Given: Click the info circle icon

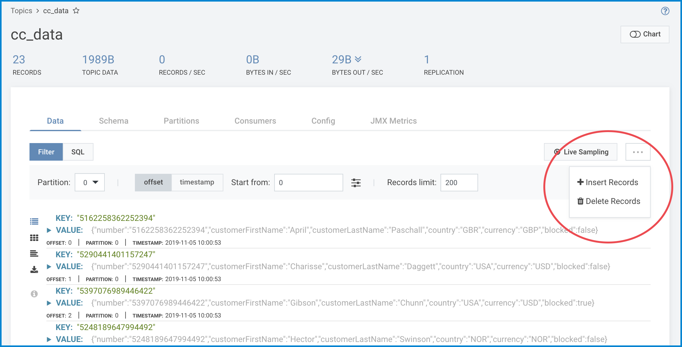Looking at the screenshot, I should pos(34,294).
